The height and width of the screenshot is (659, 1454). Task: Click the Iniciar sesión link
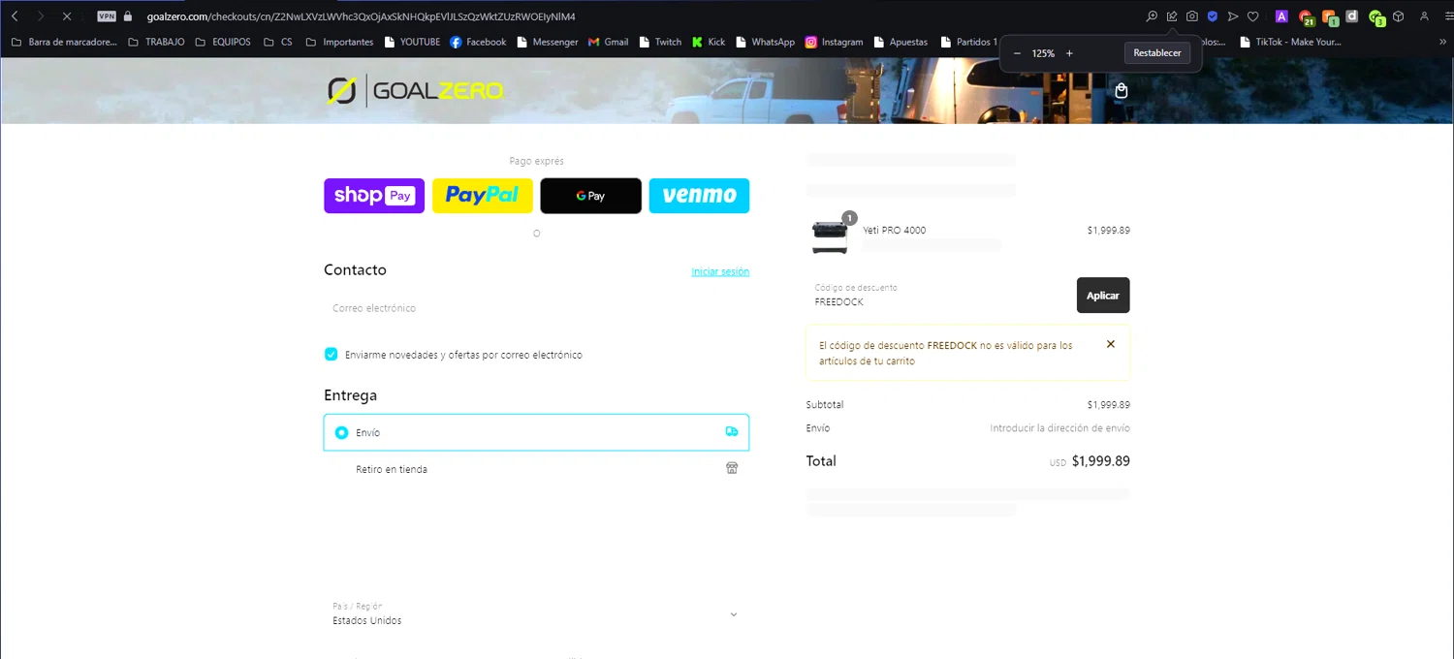pyautogui.click(x=720, y=272)
